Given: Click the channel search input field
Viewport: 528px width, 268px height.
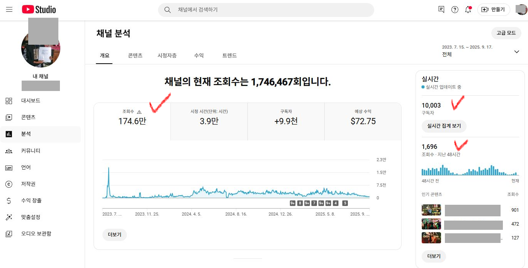Looking at the screenshot, I should 271,10.
